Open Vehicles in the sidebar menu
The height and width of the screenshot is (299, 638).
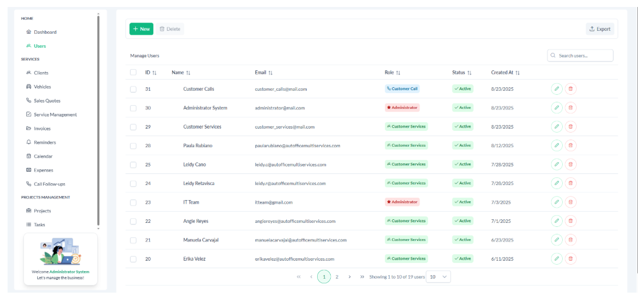[x=42, y=87]
